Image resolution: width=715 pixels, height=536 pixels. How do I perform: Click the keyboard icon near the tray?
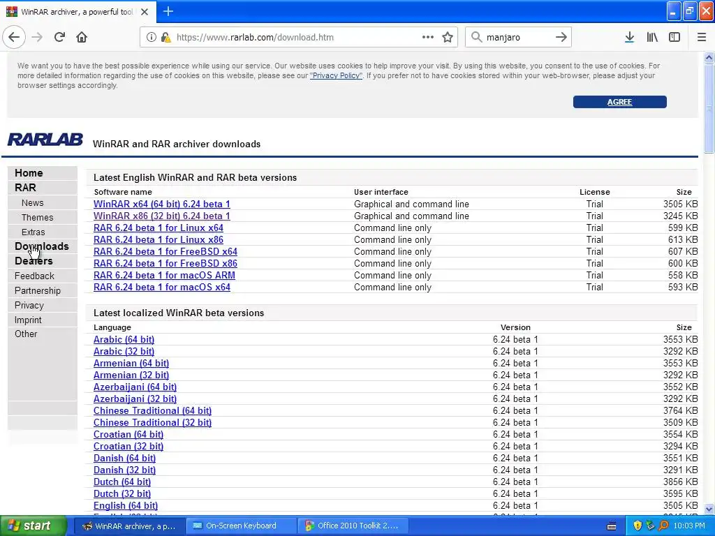(x=612, y=526)
